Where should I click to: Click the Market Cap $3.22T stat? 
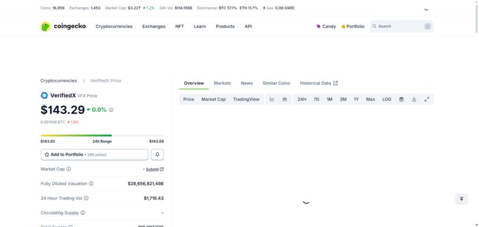pos(123,8)
